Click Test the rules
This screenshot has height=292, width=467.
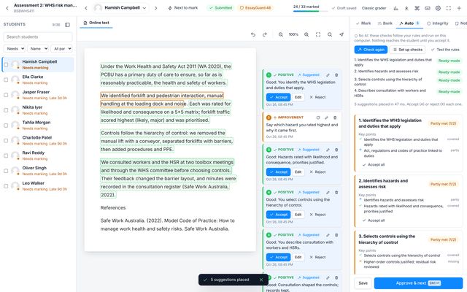click(445, 50)
